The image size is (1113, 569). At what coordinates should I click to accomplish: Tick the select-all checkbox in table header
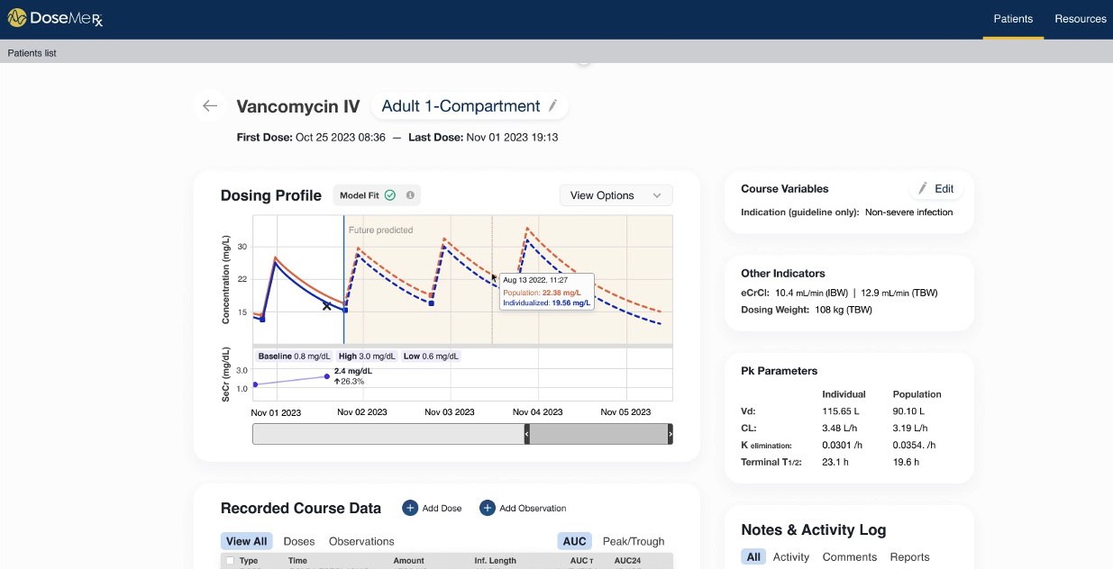tap(230, 561)
